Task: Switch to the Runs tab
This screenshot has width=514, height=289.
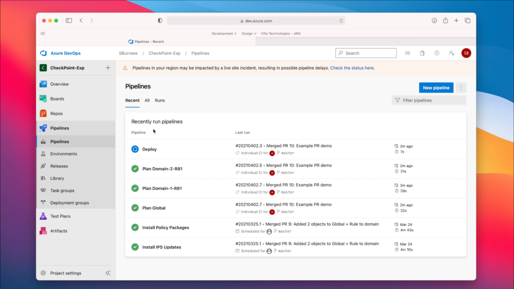Action: pos(160,101)
